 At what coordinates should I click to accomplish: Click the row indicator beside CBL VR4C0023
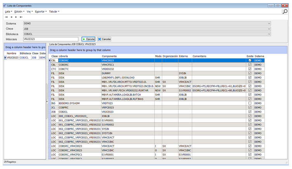tap(50, 61)
